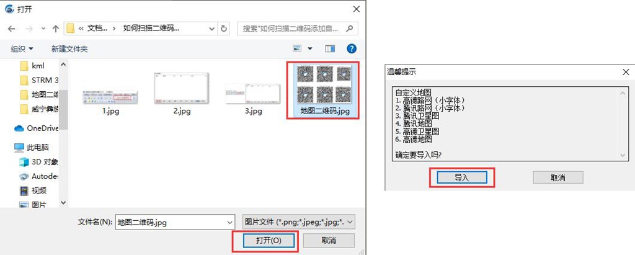The height and width of the screenshot is (255, 635).
Task: Click 取消 in the 温馨提示 dialog
Action: 557,177
